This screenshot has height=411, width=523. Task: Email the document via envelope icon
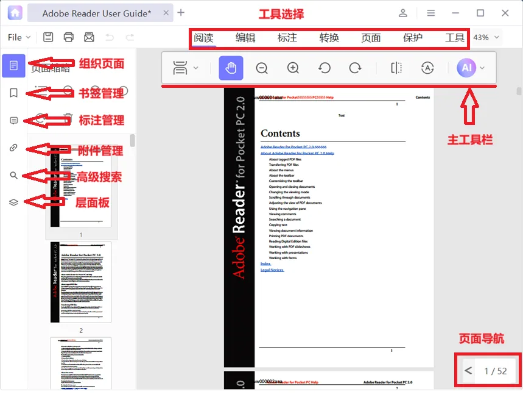click(89, 37)
